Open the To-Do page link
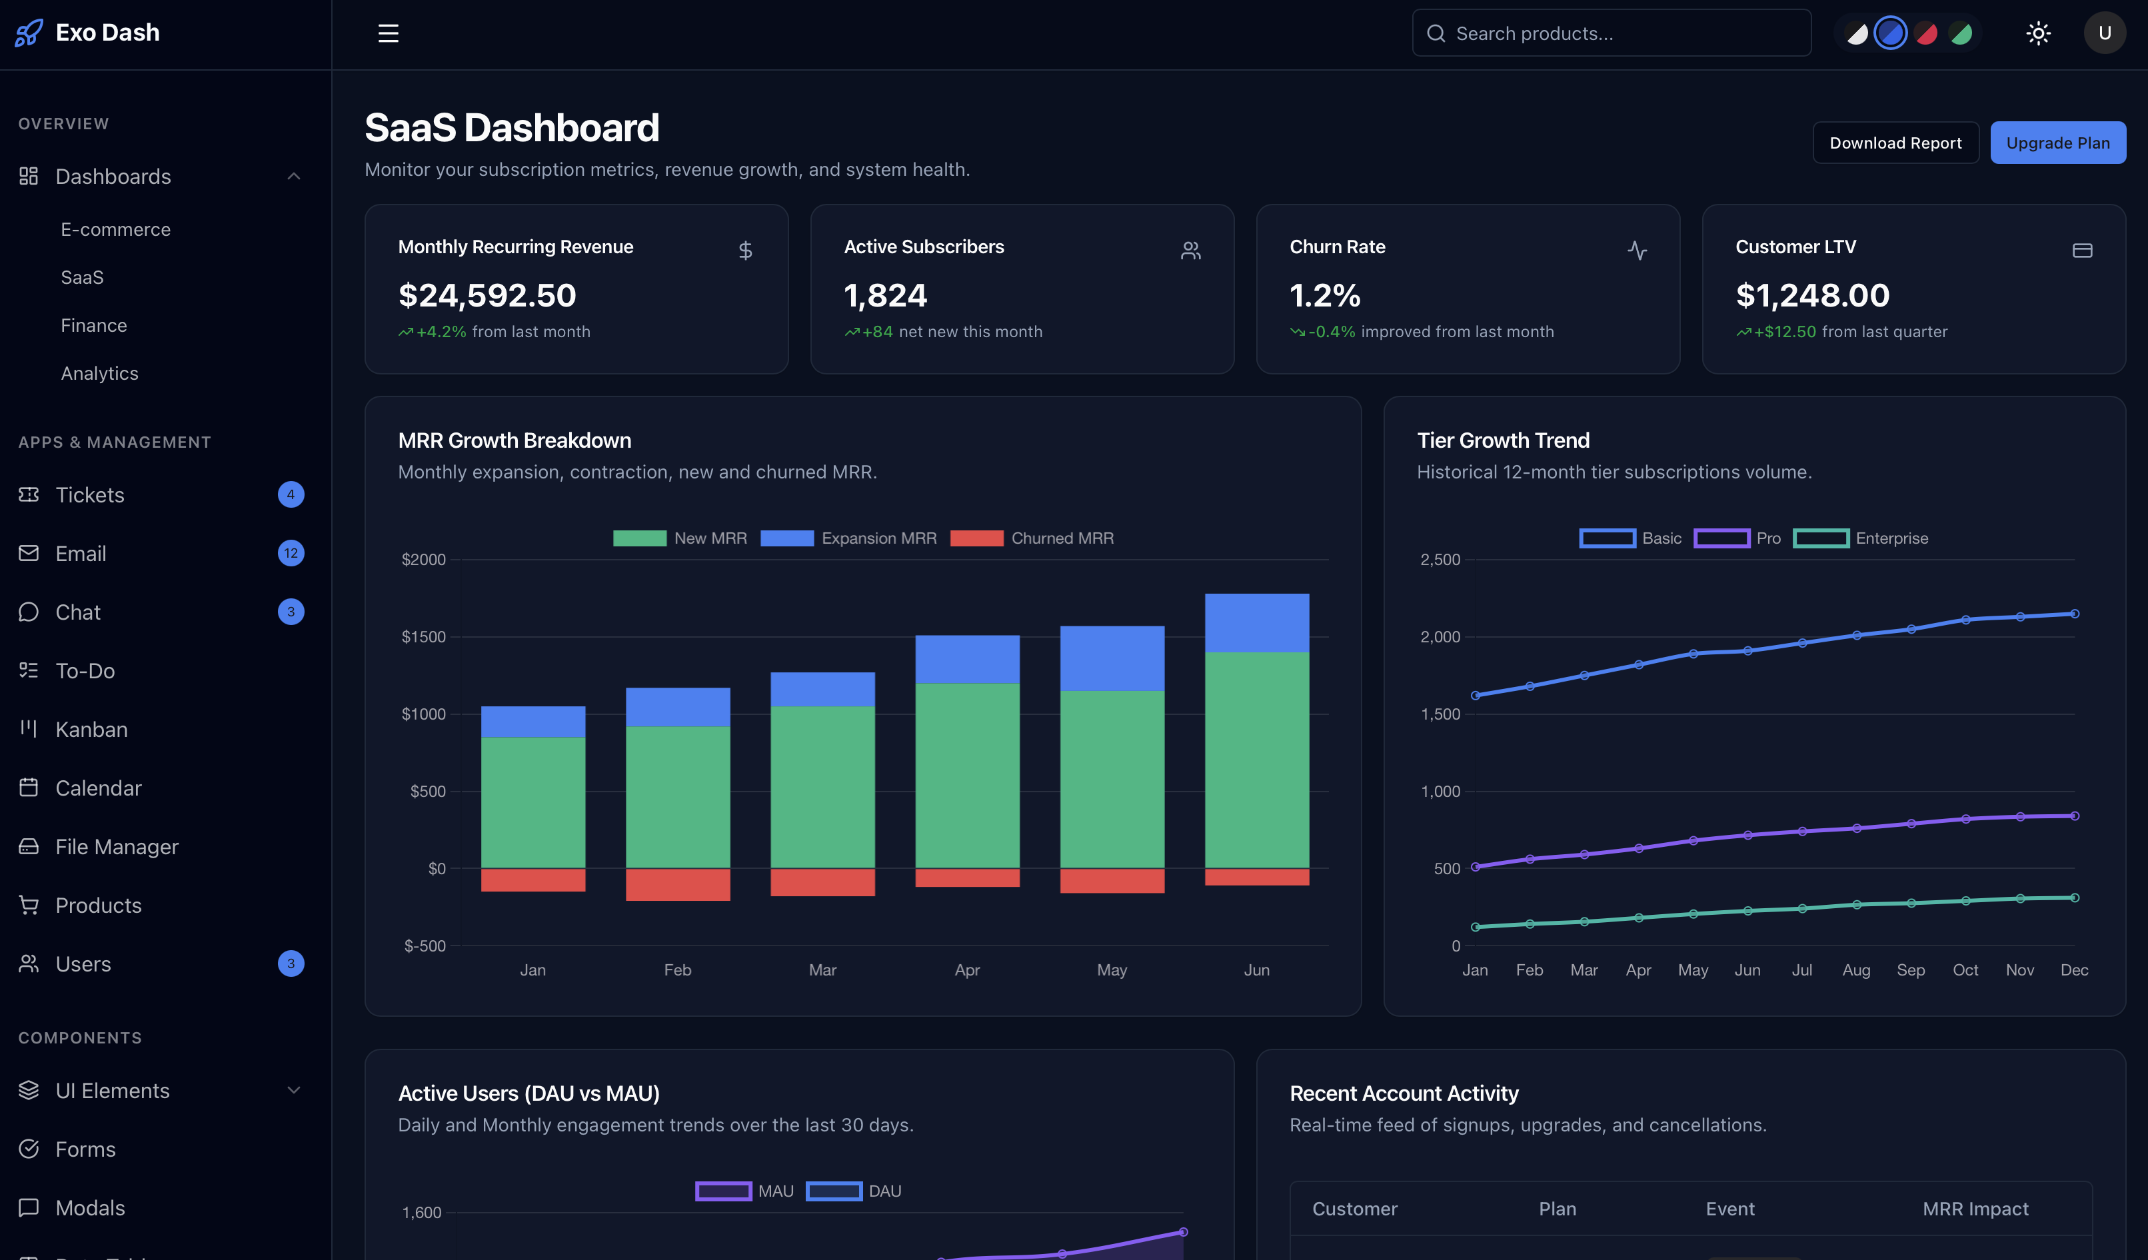 pos(85,672)
